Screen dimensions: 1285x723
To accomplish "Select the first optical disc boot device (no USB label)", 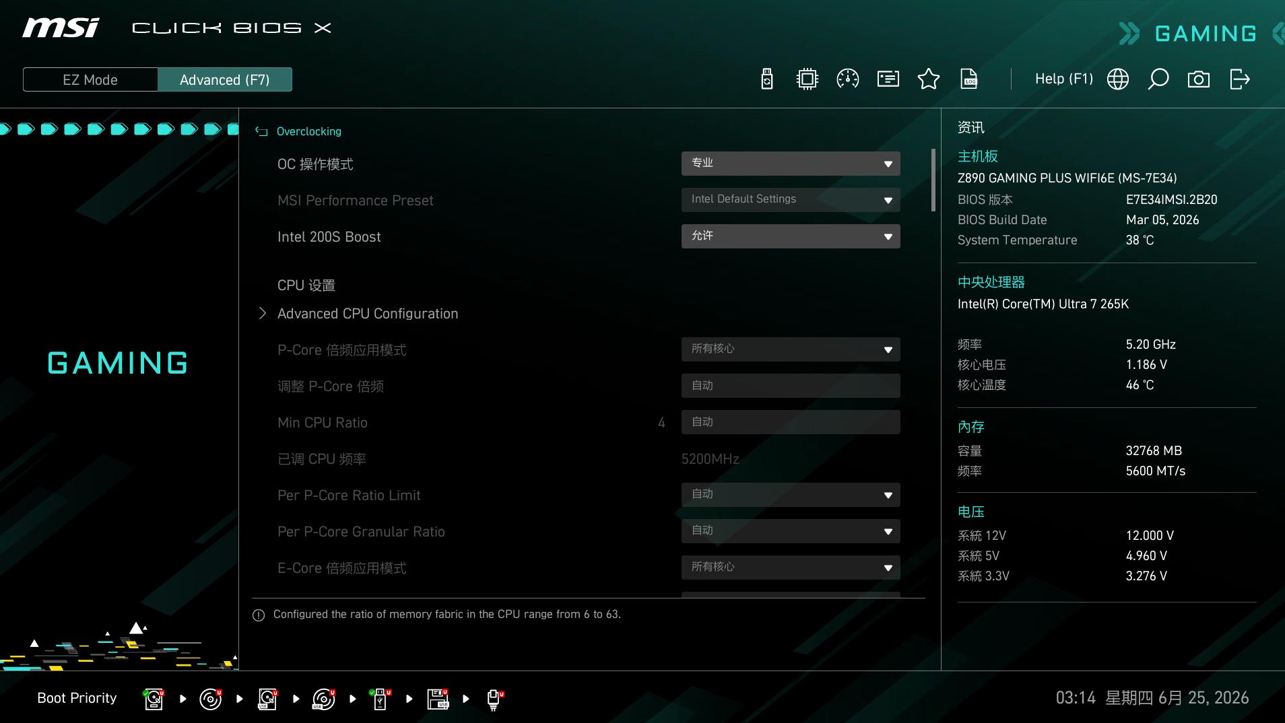I will [210, 699].
